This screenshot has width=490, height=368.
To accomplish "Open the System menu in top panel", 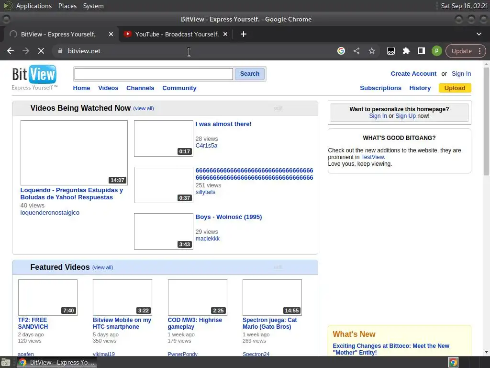I will [x=93, y=6].
